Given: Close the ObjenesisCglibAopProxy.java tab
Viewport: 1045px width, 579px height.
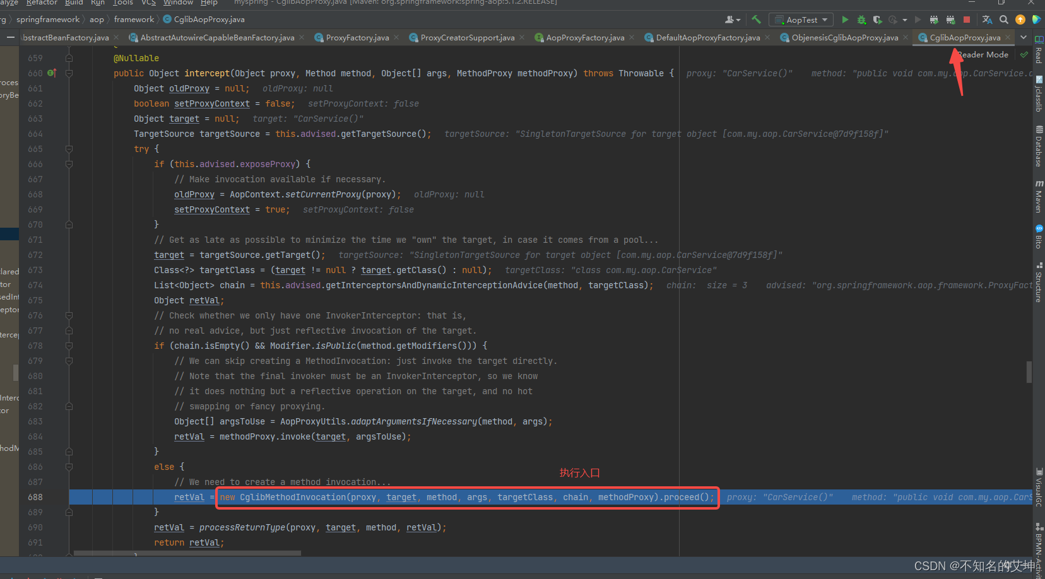Looking at the screenshot, I should tap(906, 38).
